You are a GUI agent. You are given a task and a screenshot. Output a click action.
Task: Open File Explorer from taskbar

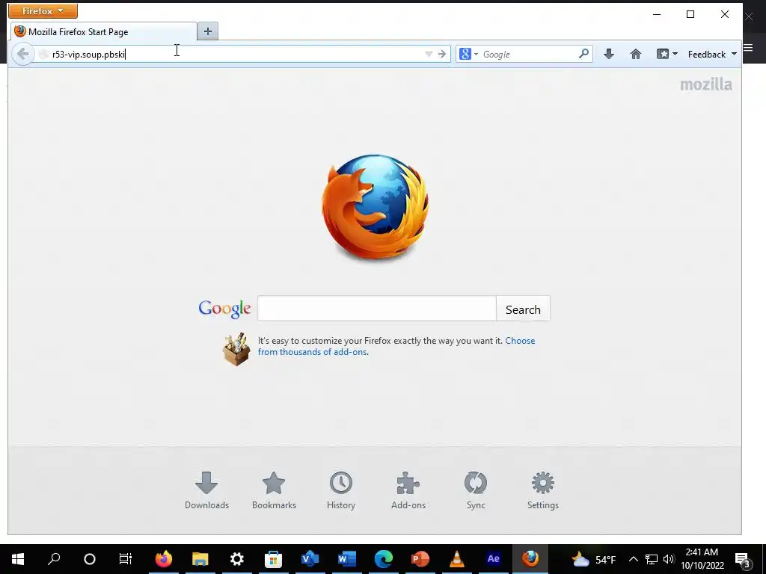coord(200,559)
